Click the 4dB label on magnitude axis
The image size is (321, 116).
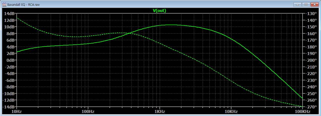click(x=11, y=47)
